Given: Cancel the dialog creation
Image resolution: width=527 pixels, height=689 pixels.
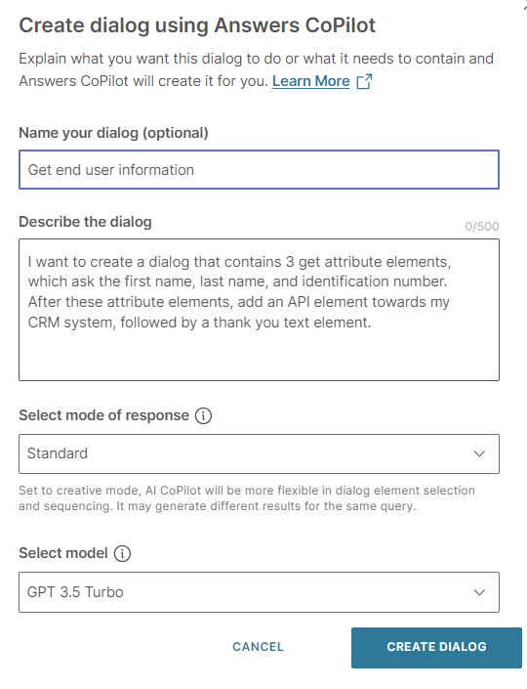Looking at the screenshot, I should click(258, 647).
